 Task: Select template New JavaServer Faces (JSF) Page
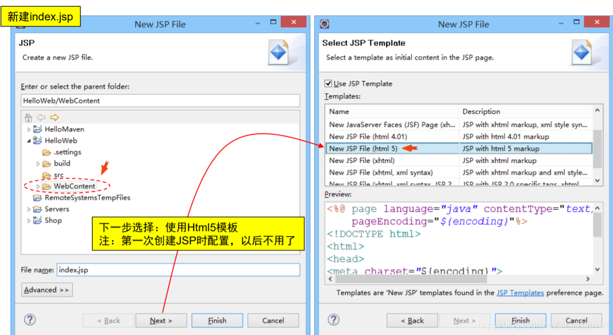pyautogui.click(x=459, y=125)
